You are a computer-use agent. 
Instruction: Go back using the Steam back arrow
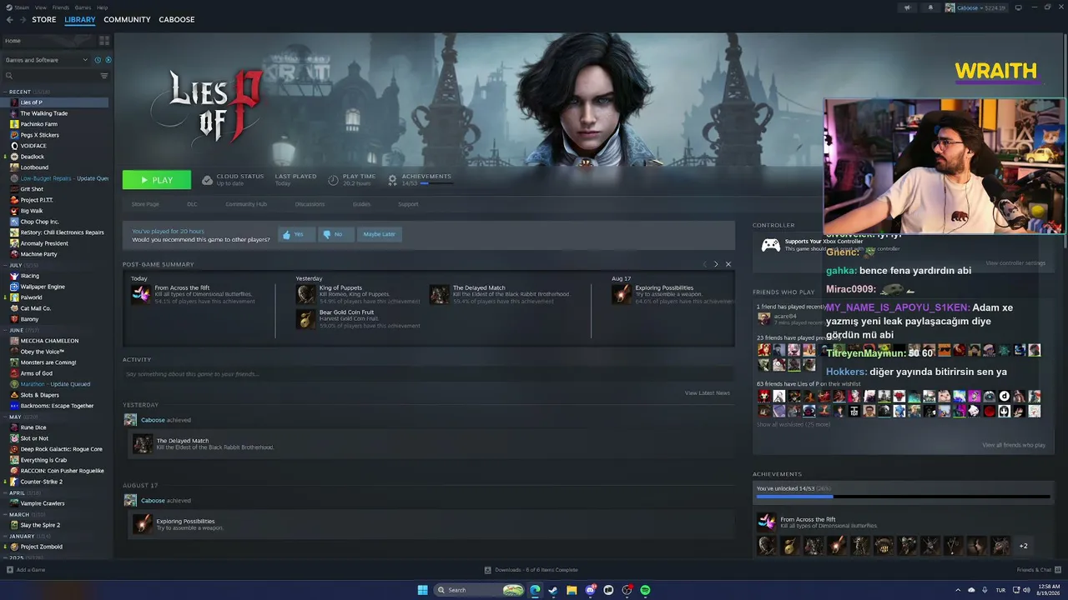pos(9,19)
